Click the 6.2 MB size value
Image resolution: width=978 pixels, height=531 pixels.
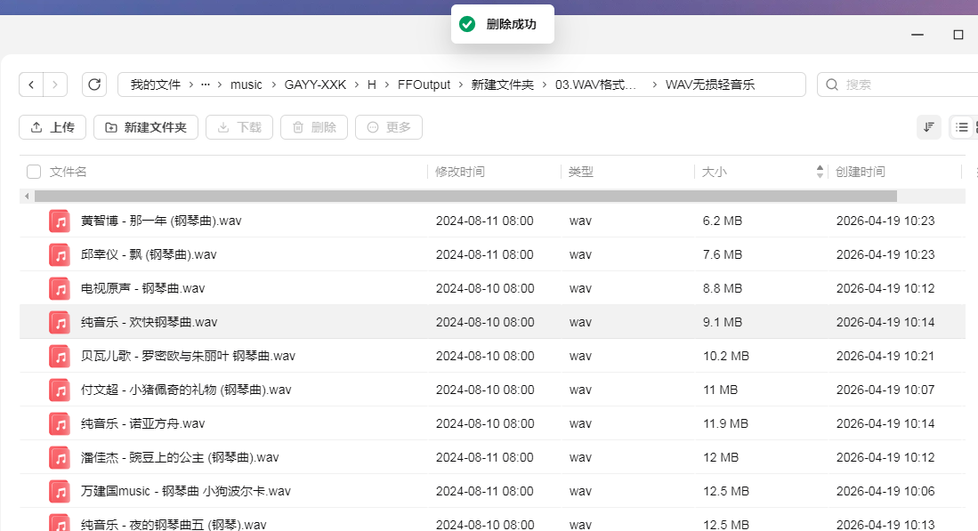(x=723, y=221)
